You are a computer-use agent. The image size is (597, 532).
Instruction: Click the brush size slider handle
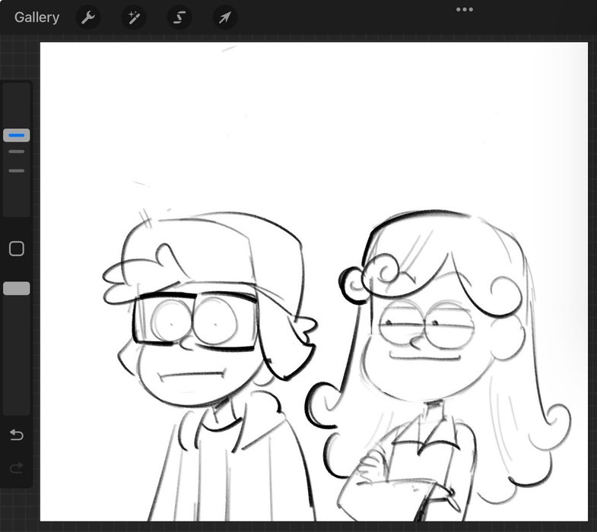tap(17, 135)
